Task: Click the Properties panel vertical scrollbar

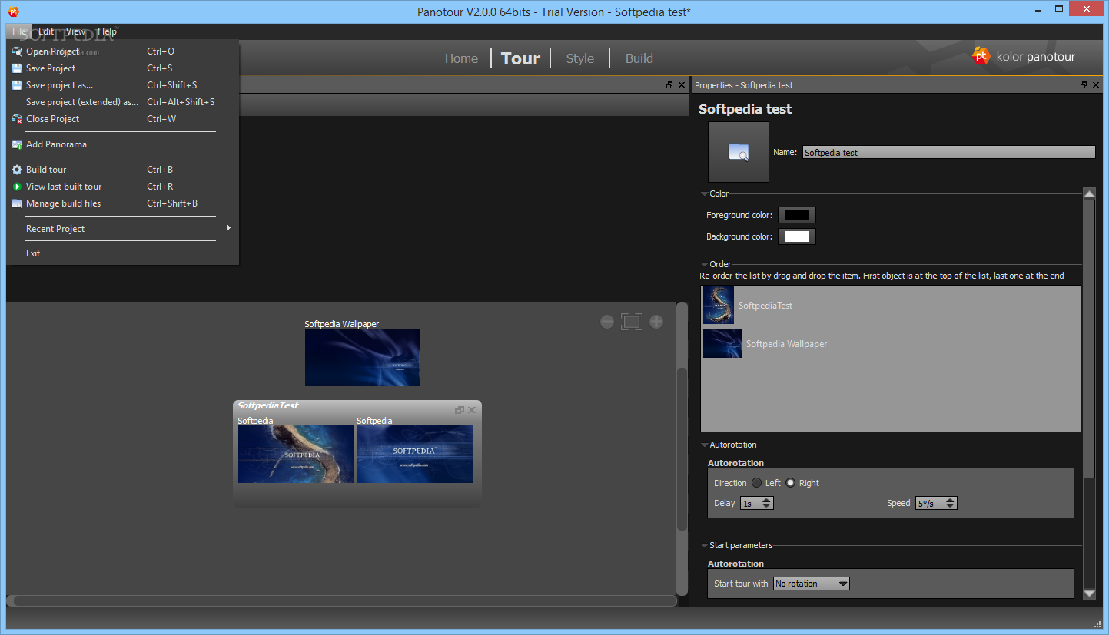Action: click(1089, 339)
